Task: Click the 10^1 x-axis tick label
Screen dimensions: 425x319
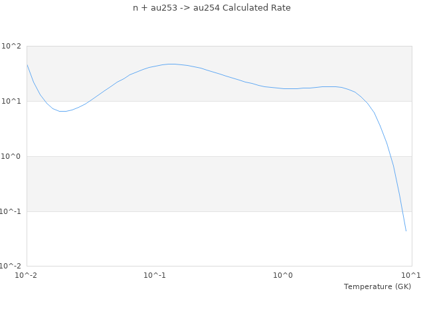Action: click(x=411, y=275)
